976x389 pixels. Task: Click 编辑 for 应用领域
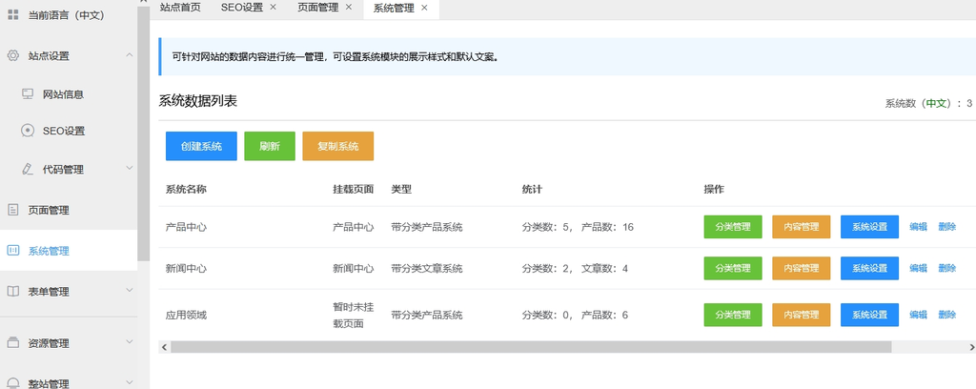[x=918, y=315]
